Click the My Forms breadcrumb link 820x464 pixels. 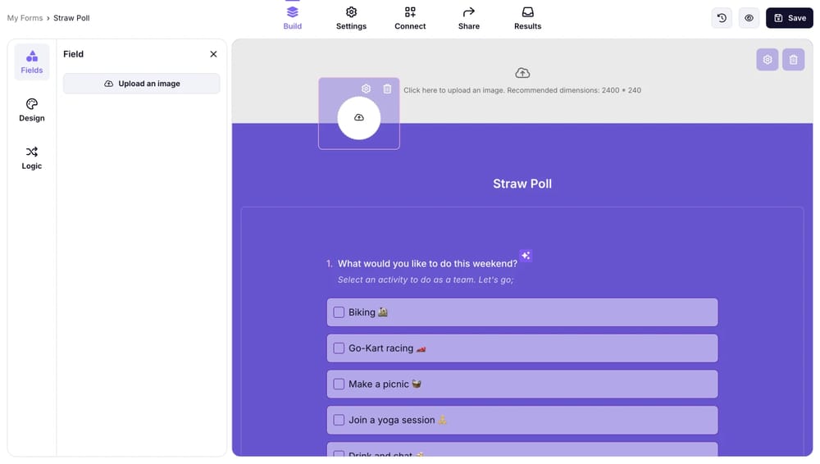pos(25,18)
